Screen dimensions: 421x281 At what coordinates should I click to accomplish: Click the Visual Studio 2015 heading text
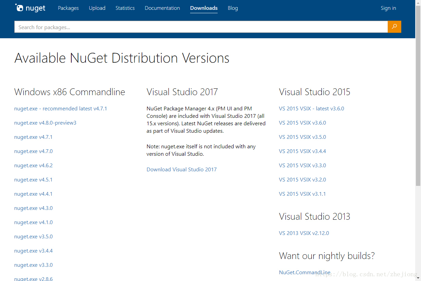pos(315,92)
